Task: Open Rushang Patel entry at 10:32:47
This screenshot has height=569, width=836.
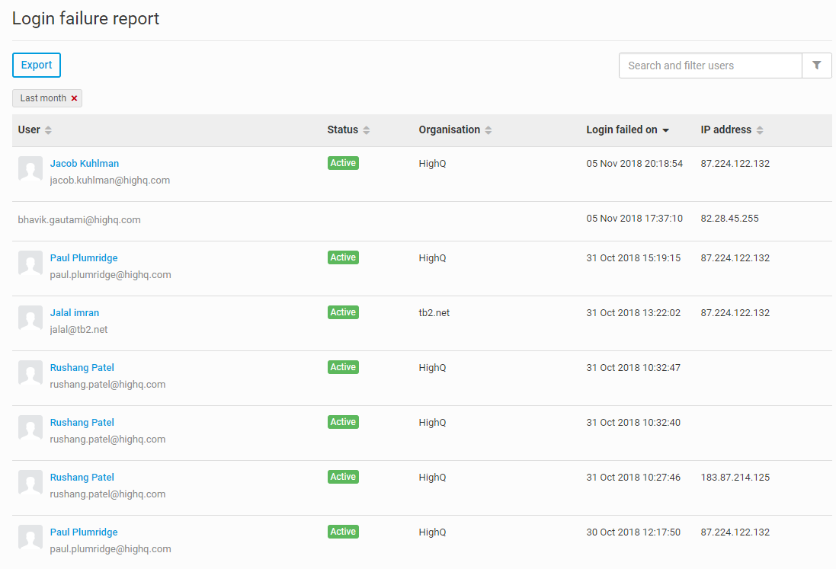Action: pos(82,368)
